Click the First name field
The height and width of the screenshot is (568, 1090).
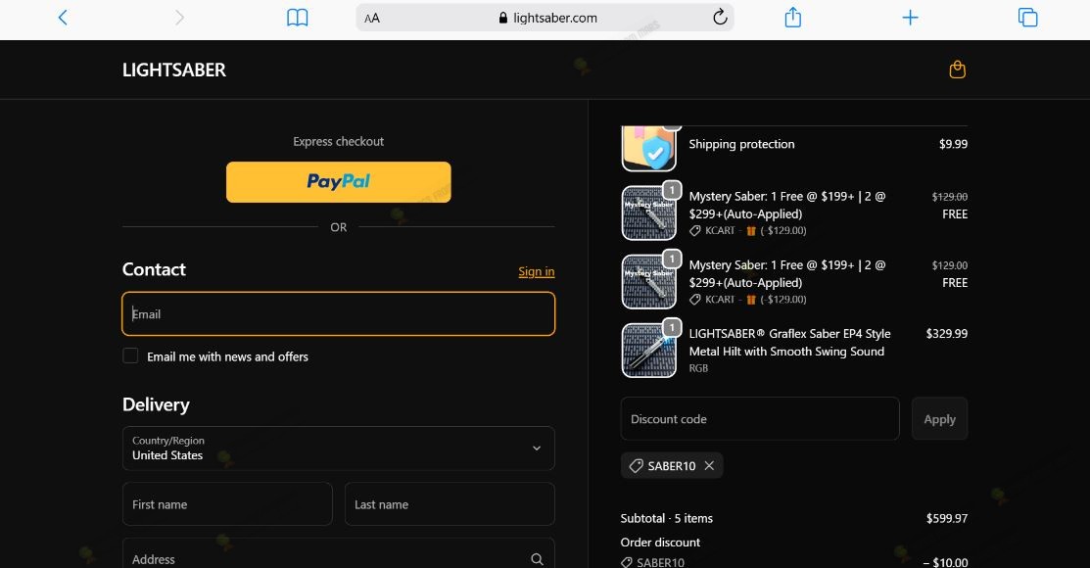227,504
